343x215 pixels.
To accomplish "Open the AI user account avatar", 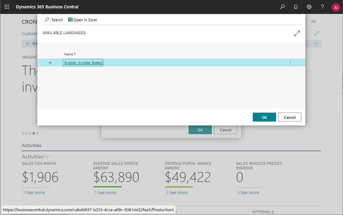I will point(336,7).
